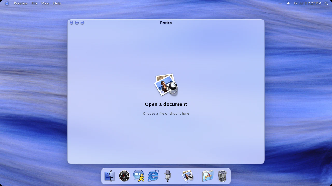Viewport: 332px width, 186px height.
Task: Open Dashboard gauge icon in dock
Action: click(x=124, y=176)
